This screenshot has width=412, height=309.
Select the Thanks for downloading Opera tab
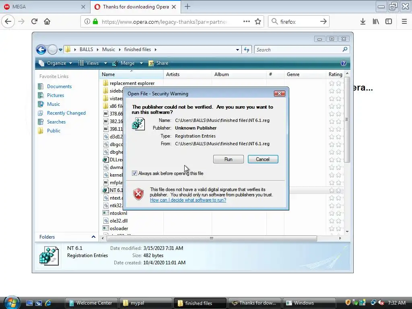point(135,6)
